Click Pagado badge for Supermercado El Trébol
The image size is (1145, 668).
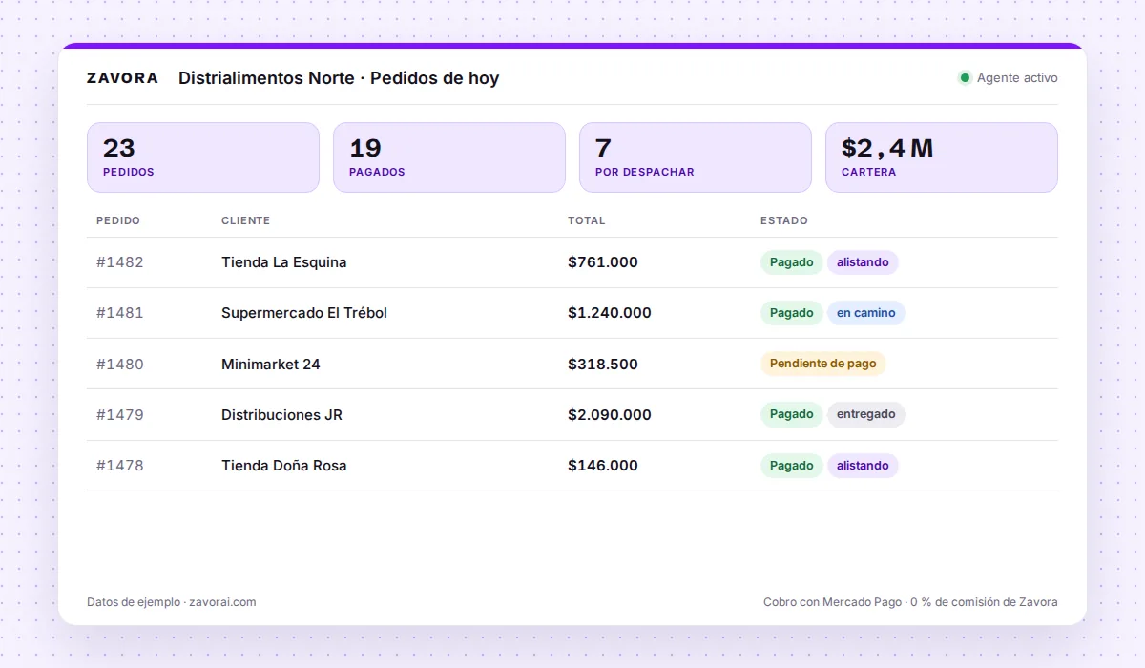(792, 313)
